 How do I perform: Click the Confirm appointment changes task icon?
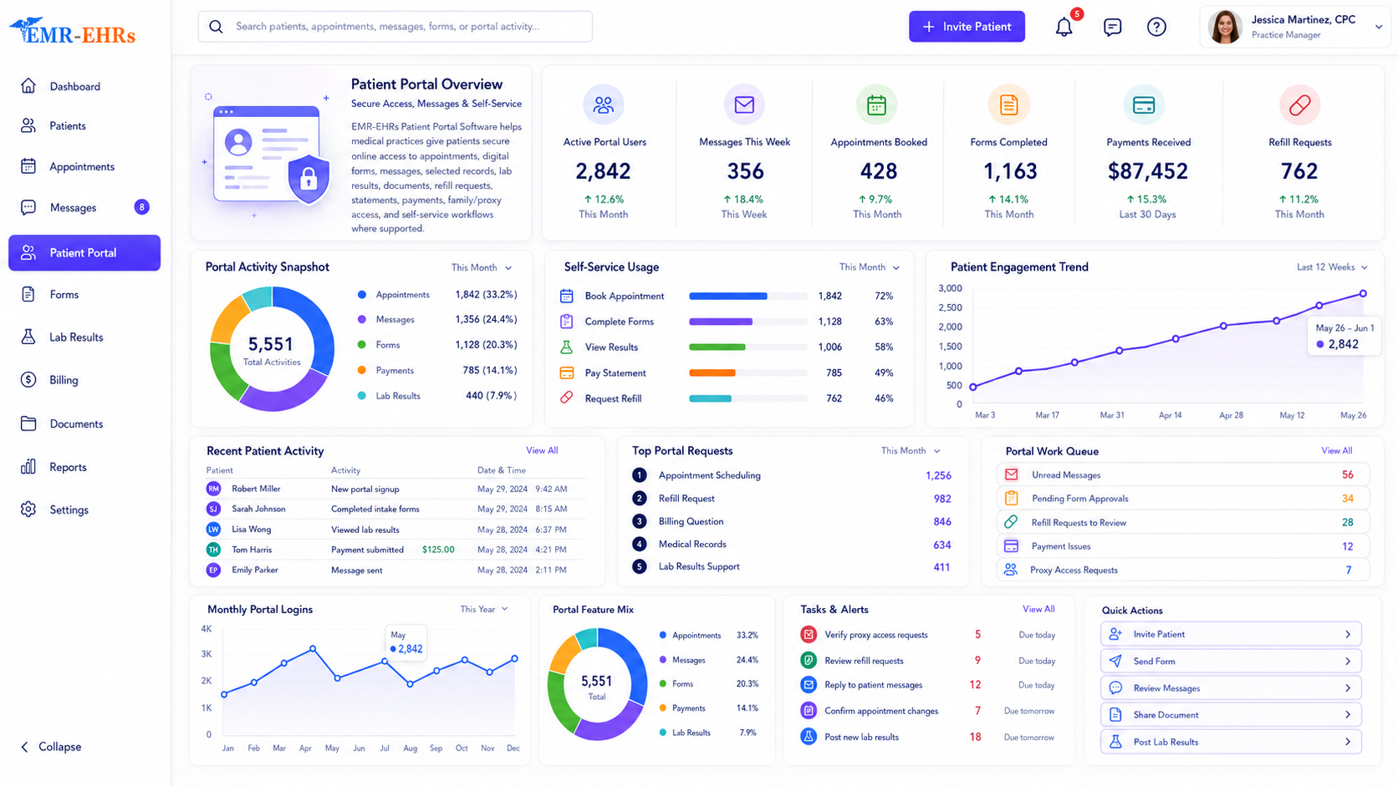(x=809, y=711)
